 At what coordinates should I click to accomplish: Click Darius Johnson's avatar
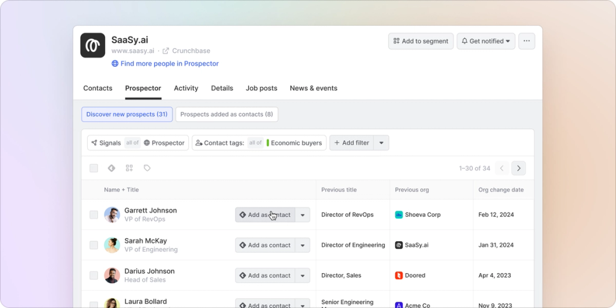[x=112, y=276]
